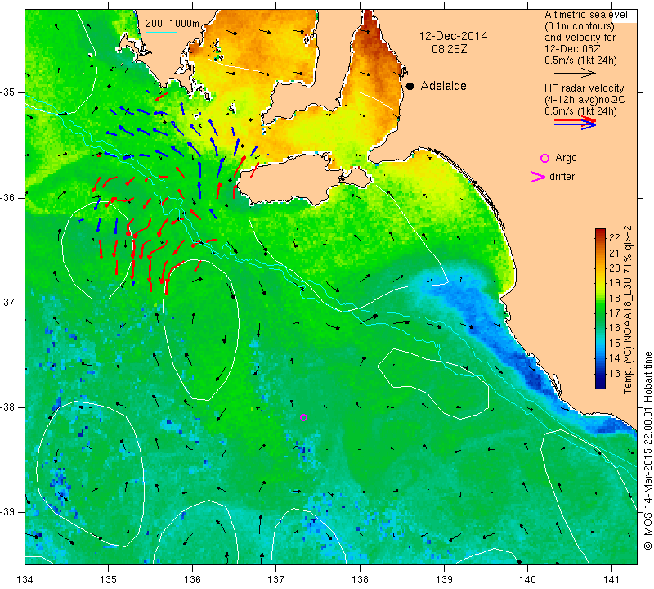Screen dimensions: 654x589
Task: Click the 22 degree colorbar label
Action: click(x=615, y=237)
